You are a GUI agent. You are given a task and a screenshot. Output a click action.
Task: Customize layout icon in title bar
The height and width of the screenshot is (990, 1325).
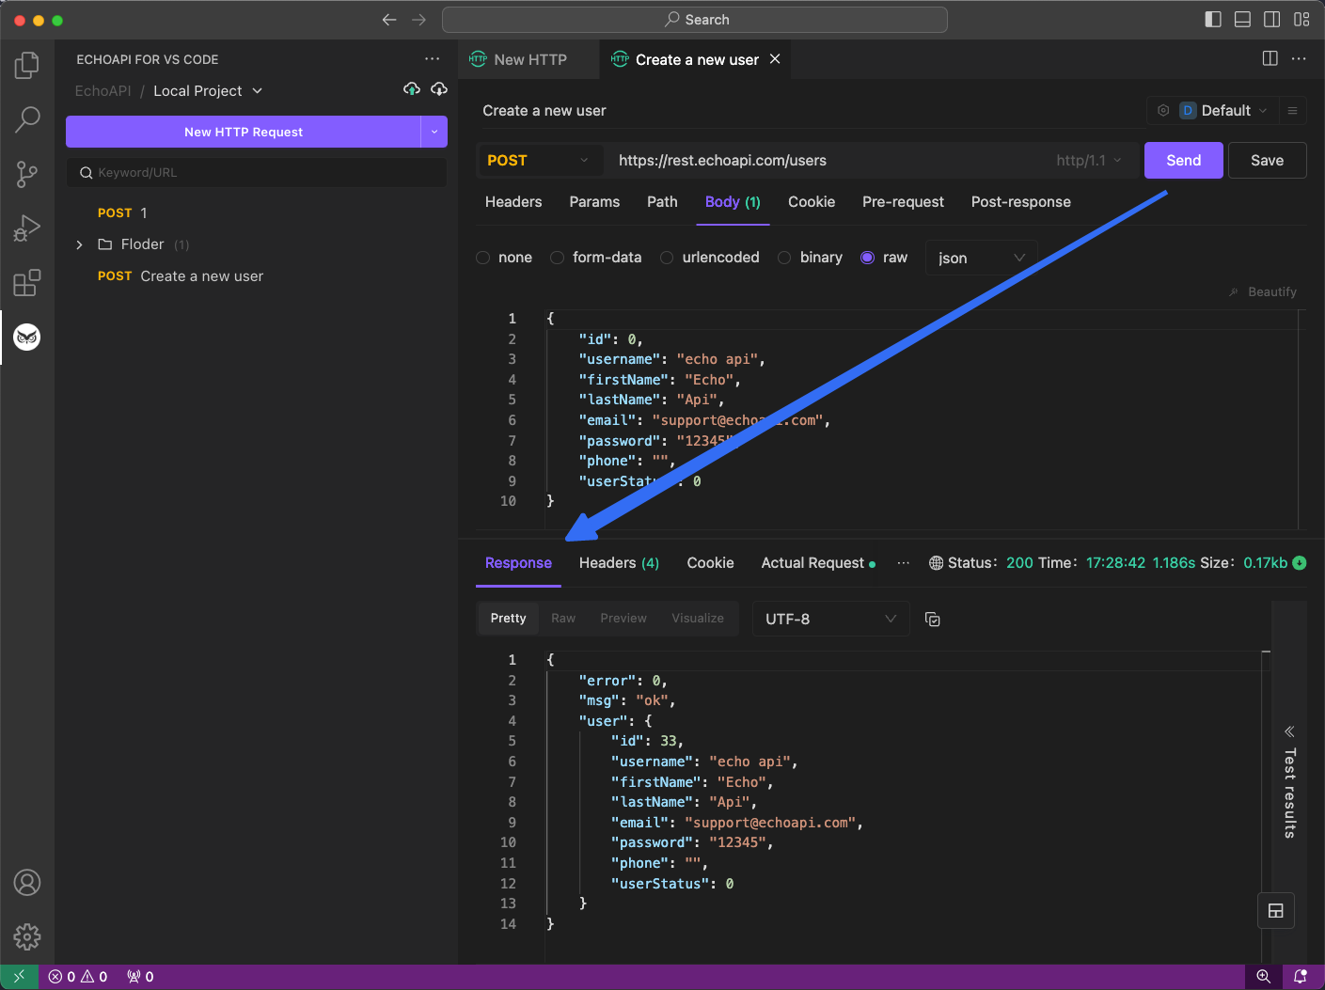[x=1301, y=20]
